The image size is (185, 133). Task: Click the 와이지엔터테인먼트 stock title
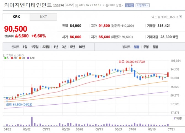coord(28,5)
